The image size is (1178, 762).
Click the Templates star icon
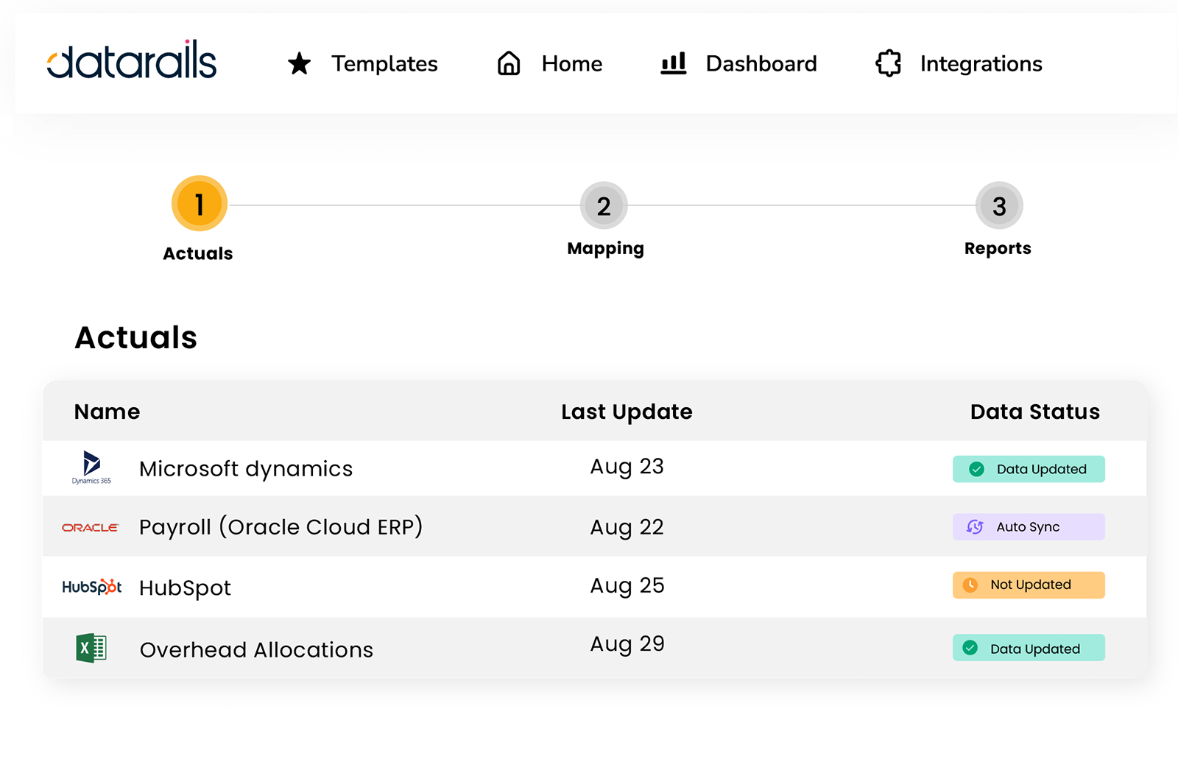pyautogui.click(x=300, y=63)
